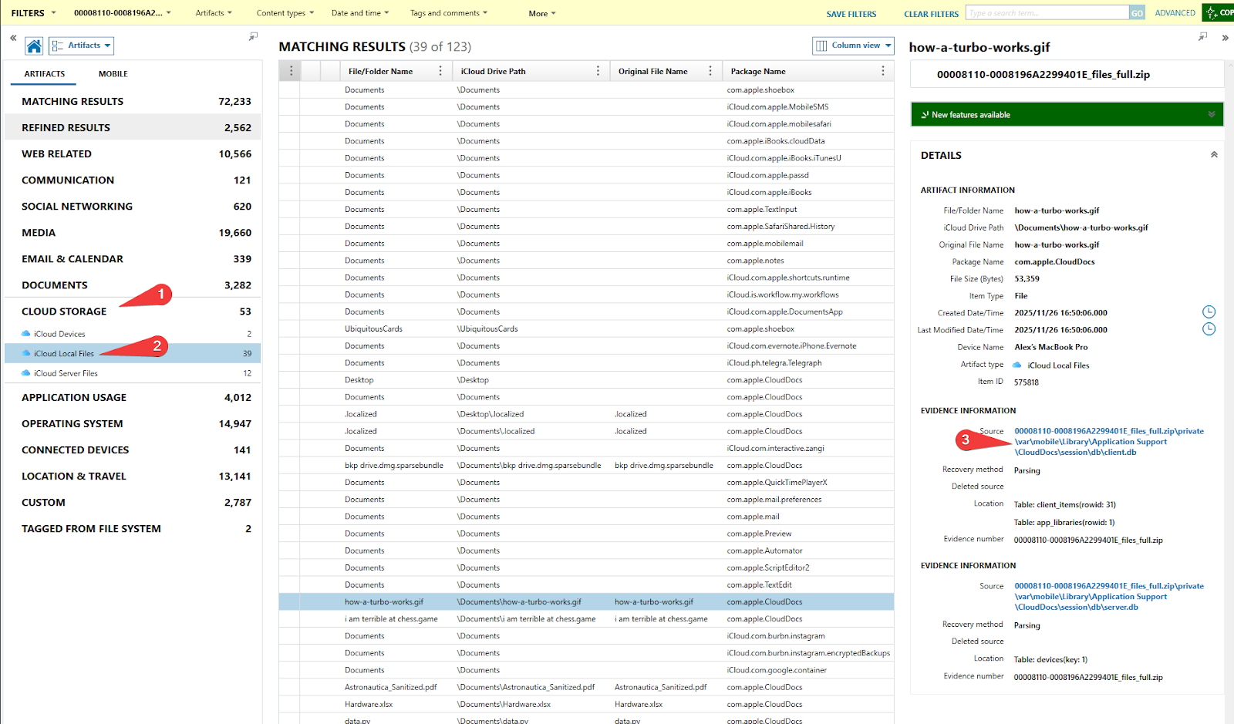This screenshot has height=724, width=1234.
Task: Switch to the ARTIFACTS tab
Action: click(45, 74)
